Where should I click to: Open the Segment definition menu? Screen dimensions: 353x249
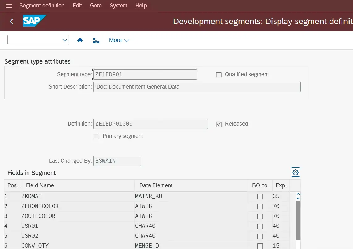tap(42, 6)
